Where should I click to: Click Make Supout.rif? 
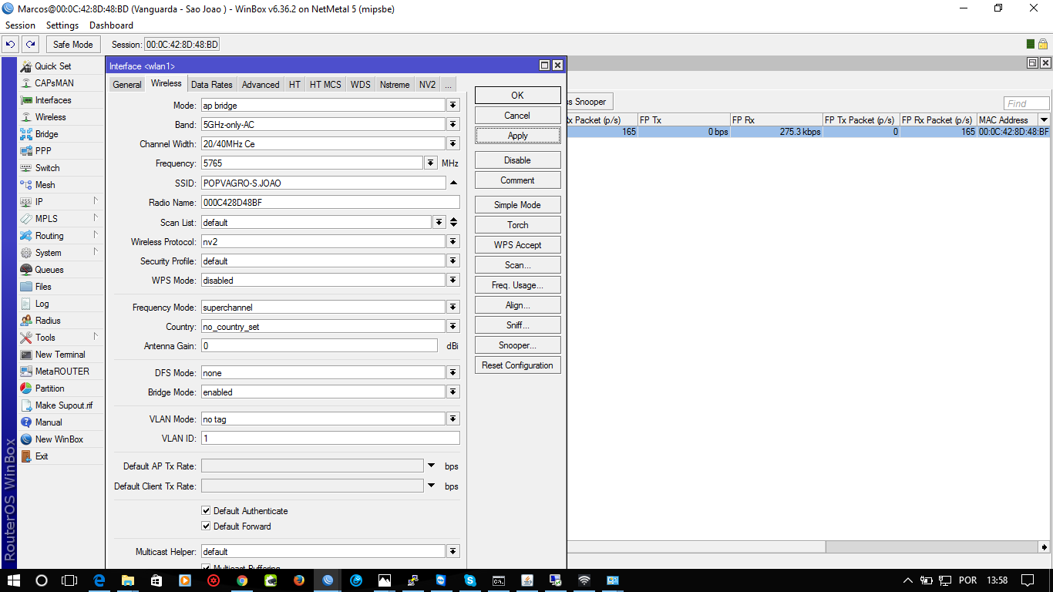click(63, 405)
